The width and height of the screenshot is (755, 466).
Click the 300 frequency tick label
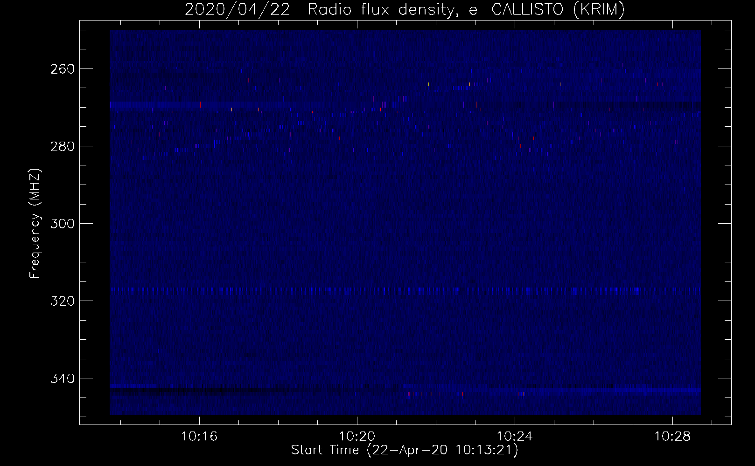62,224
